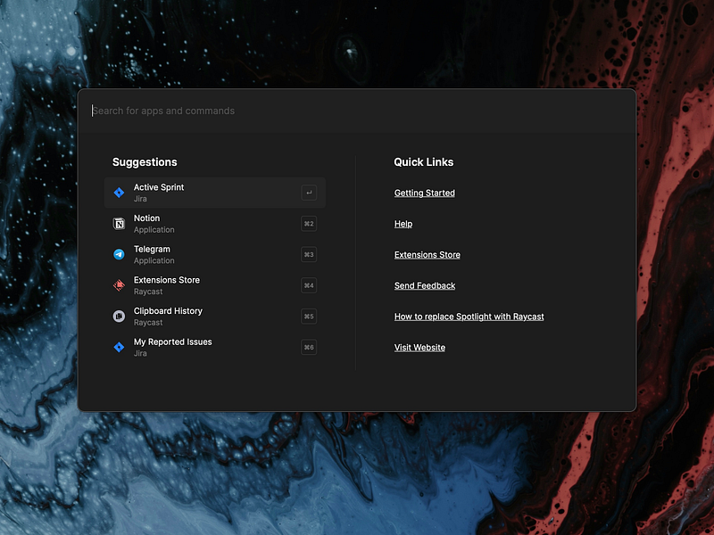Click the ⌘6 badge for My Reported Issues

[309, 347]
